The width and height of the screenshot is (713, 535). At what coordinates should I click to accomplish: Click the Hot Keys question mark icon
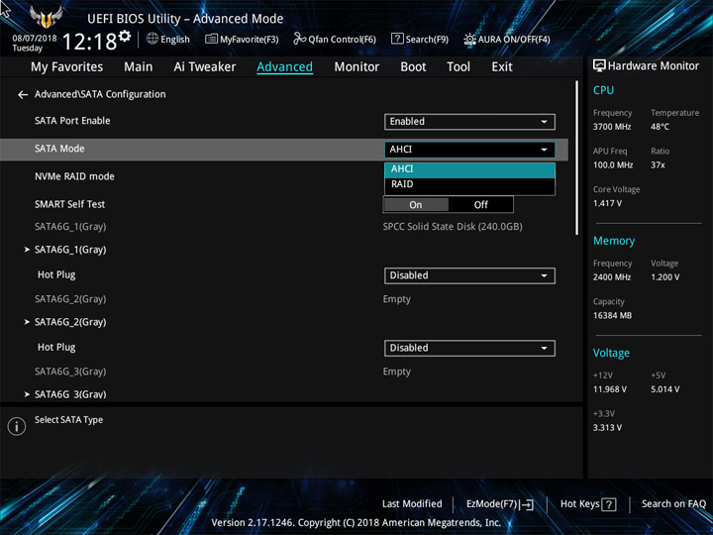click(609, 504)
